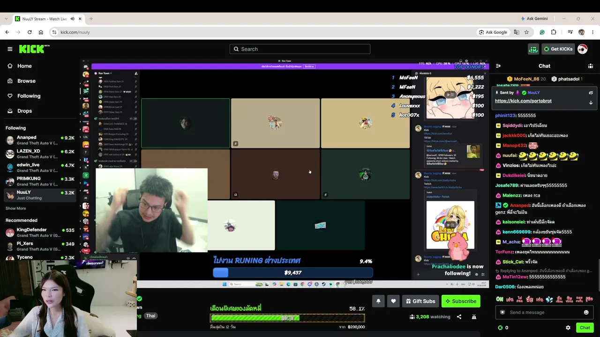Click Ask Gemini button
This screenshot has height=337, width=600.
(x=534, y=19)
